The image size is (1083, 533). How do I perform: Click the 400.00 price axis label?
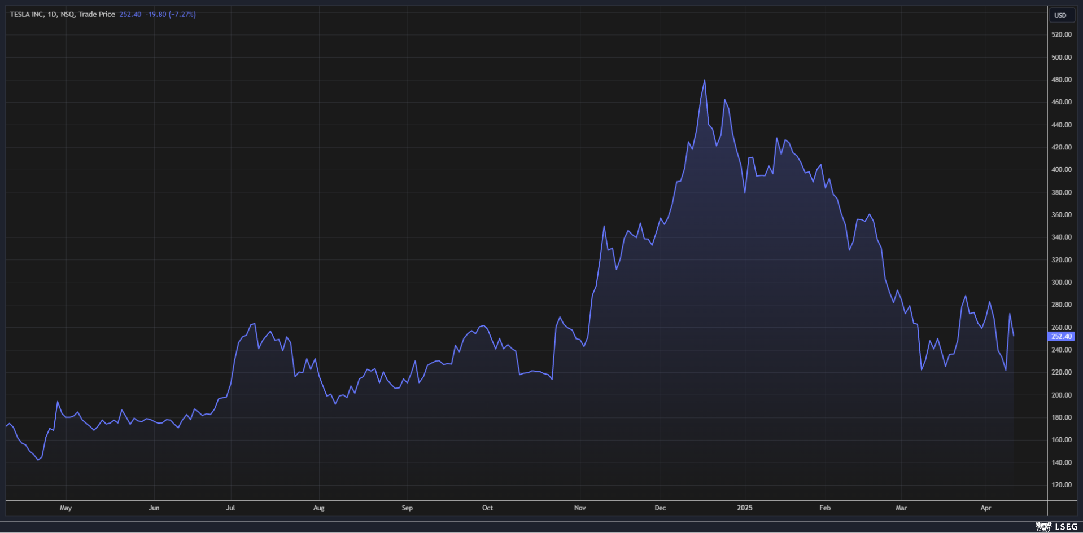pos(1062,169)
